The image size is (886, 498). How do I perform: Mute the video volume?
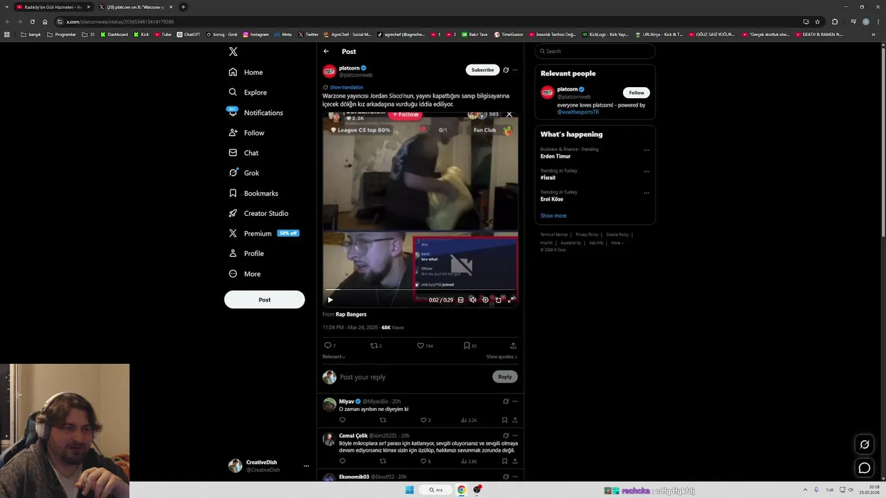(x=473, y=299)
